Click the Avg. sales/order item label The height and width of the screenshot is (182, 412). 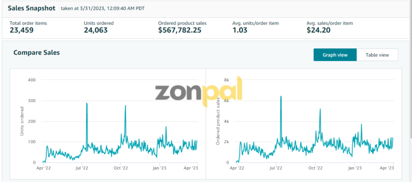pos(330,23)
